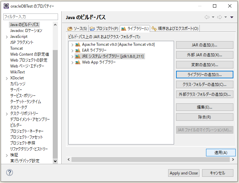The width and height of the screenshot is (239, 183).
Task: Go back with the left arrow icon
Action: (207, 17)
